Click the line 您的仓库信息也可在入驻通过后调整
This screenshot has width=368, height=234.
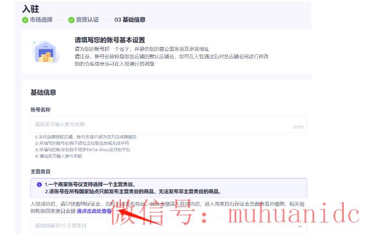115,64
